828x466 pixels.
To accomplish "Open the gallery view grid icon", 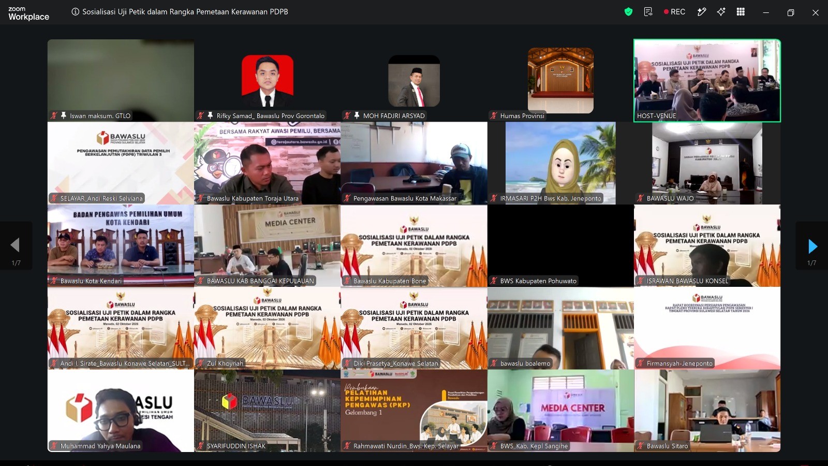I will pyautogui.click(x=741, y=12).
